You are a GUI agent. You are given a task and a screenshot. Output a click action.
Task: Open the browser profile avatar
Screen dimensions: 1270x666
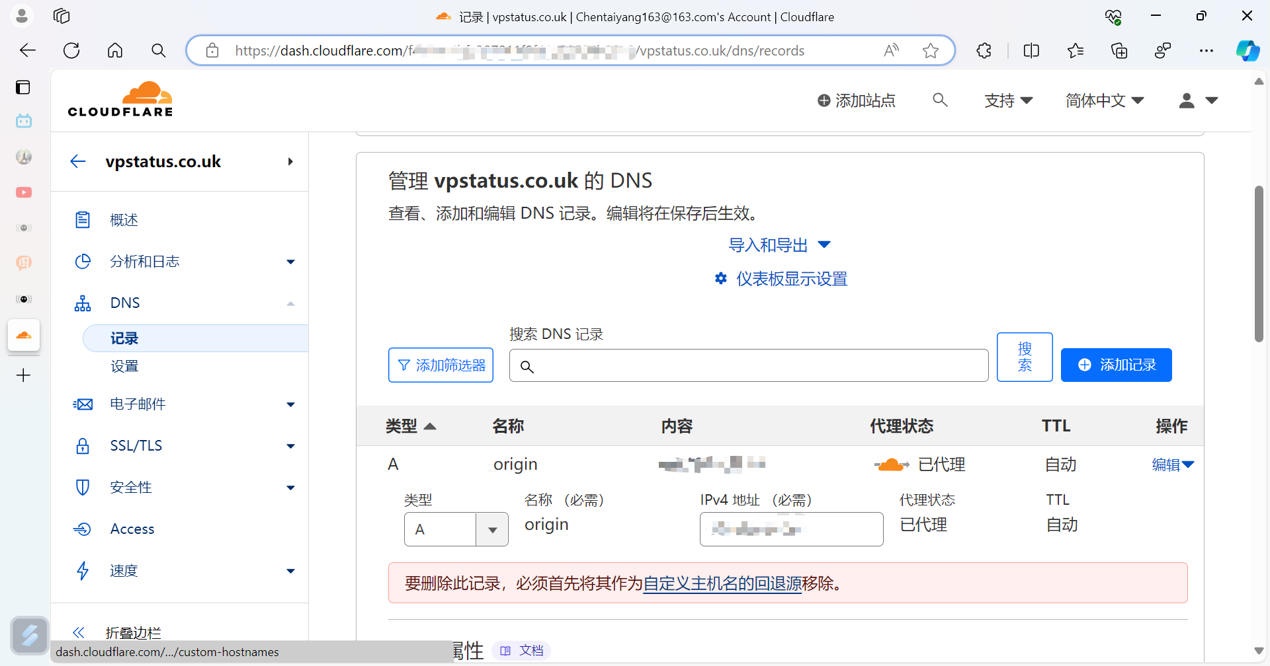22,16
